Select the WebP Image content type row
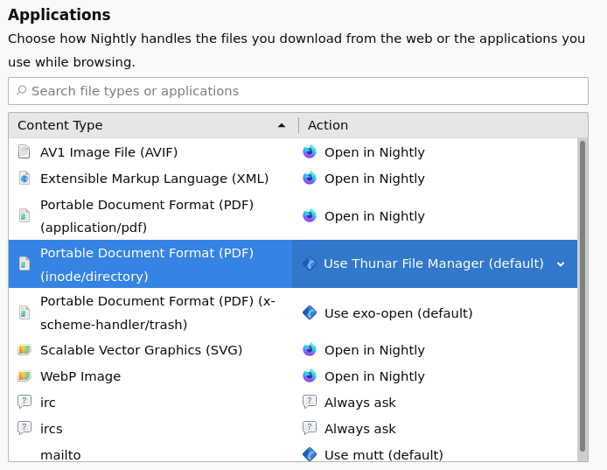This screenshot has width=607, height=470. point(80,376)
